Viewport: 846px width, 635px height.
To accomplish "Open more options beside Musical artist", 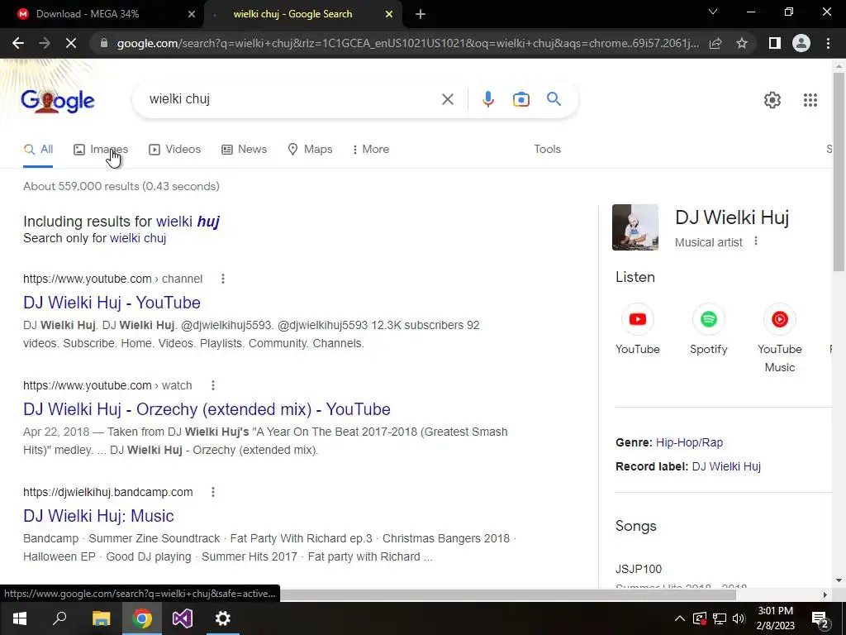I will (756, 241).
